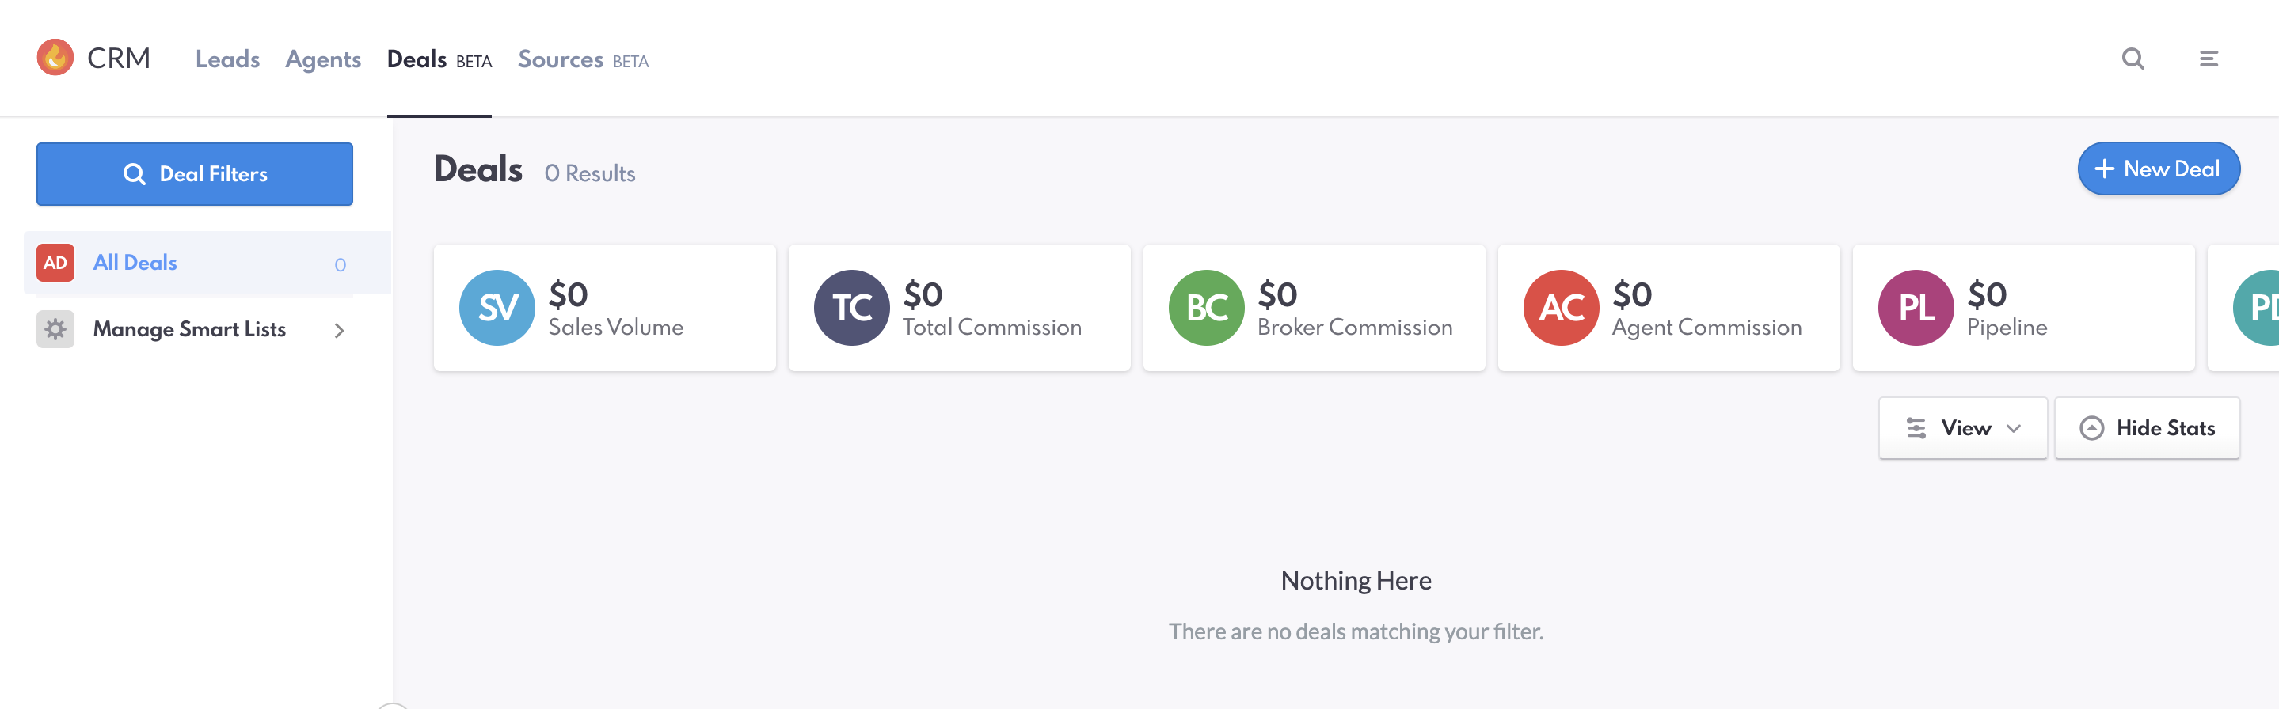Viewport: 2279px width, 709px height.
Task: Open the hamburger menu icon
Action: [x=2209, y=59]
